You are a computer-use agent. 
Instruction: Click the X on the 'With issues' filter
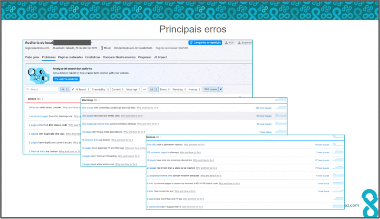[221, 90]
